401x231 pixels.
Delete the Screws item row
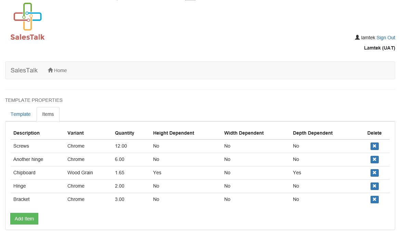point(374,146)
